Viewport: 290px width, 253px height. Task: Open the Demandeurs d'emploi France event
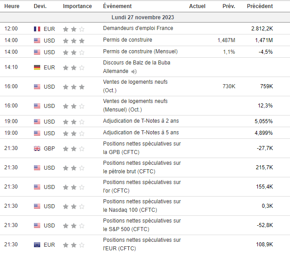[x=138, y=28]
